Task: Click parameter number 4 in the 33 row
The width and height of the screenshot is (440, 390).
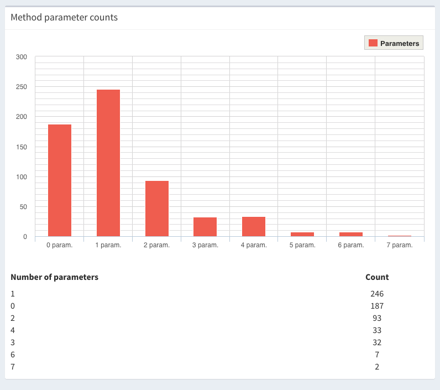Action: (13, 330)
